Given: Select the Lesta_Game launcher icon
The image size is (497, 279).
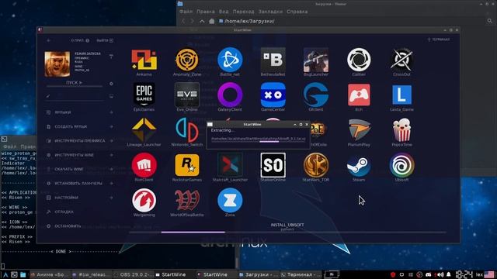Looking at the screenshot, I should click(401, 95).
